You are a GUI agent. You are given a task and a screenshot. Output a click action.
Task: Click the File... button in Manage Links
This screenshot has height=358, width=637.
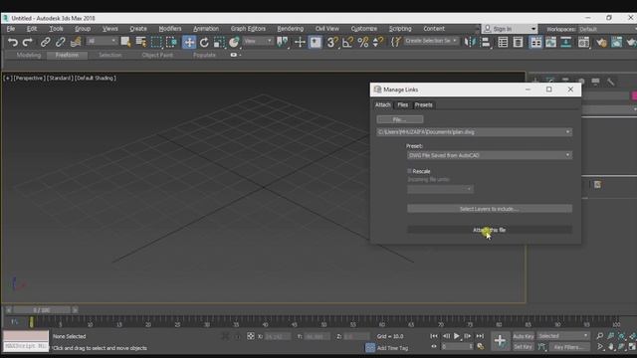(x=400, y=119)
